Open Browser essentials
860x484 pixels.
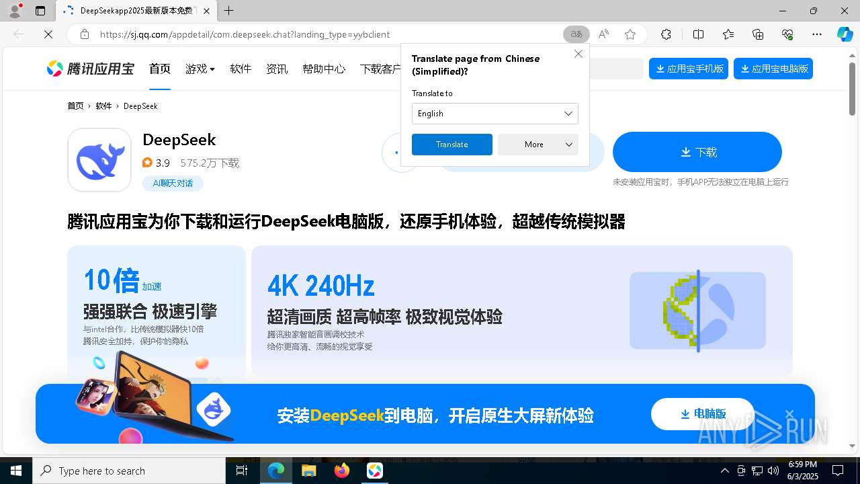[x=787, y=34]
